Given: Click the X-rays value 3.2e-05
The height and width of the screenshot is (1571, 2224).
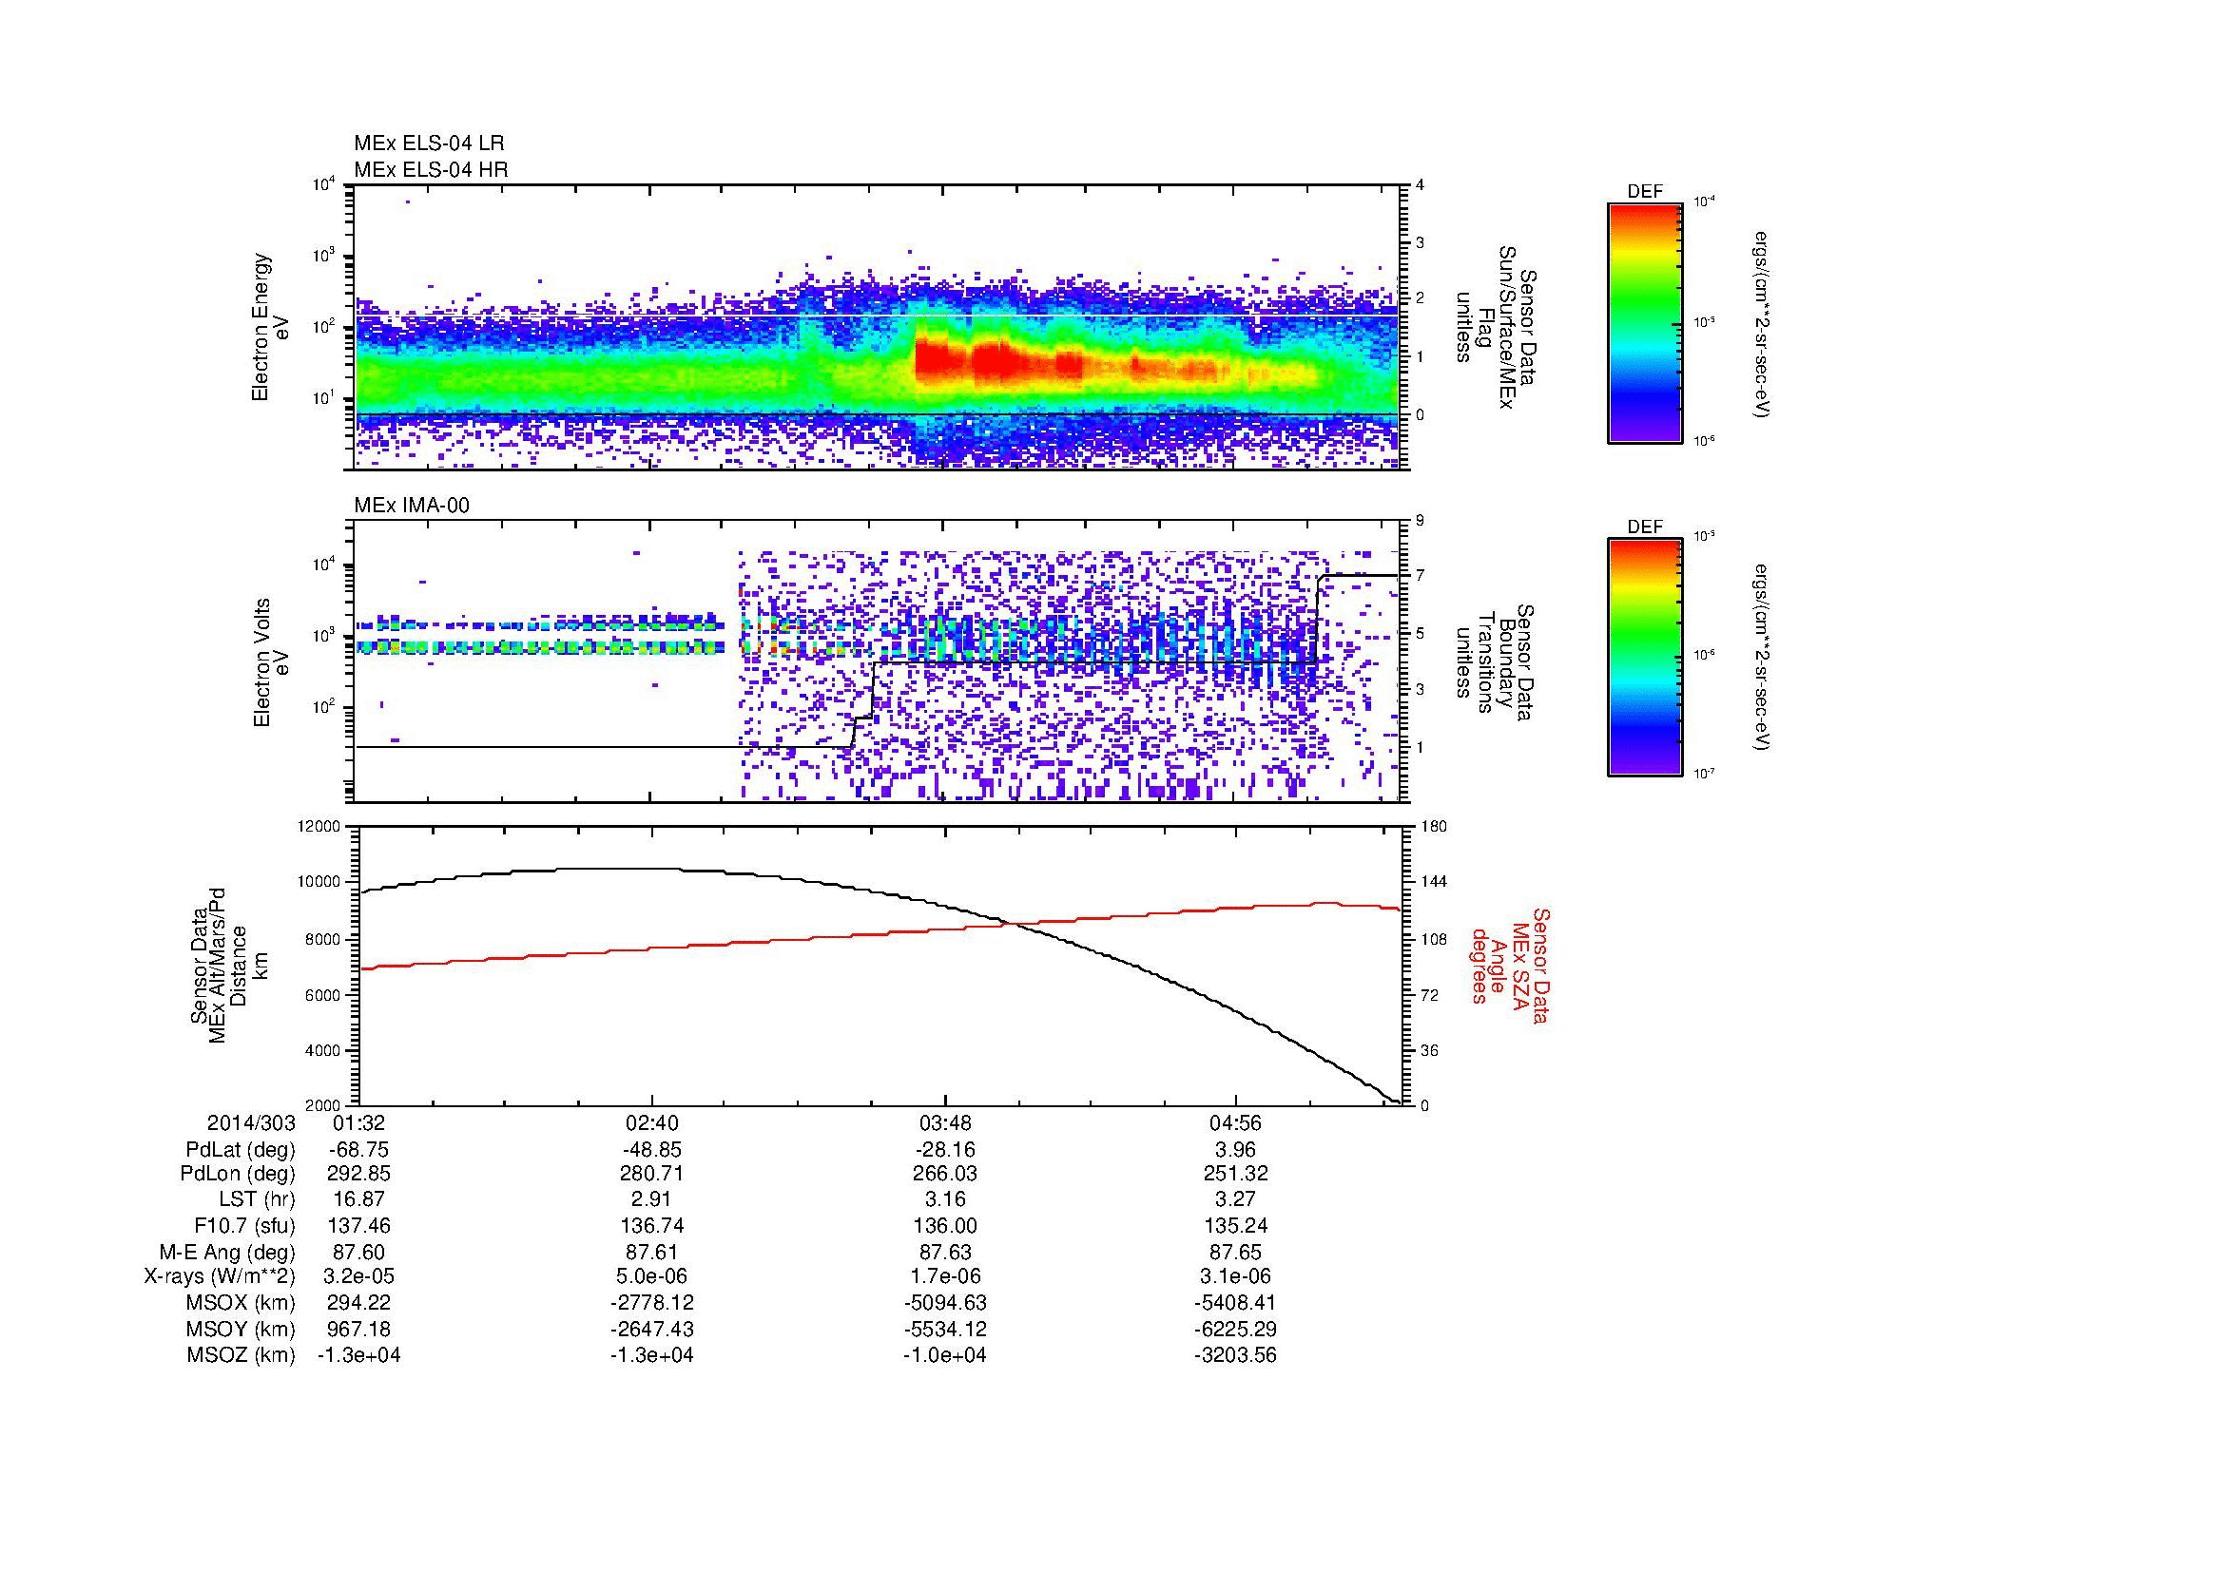Looking at the screenshot, I should coord(358,1276).
